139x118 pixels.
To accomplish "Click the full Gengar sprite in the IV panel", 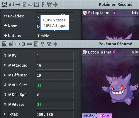I will (120, 88).
